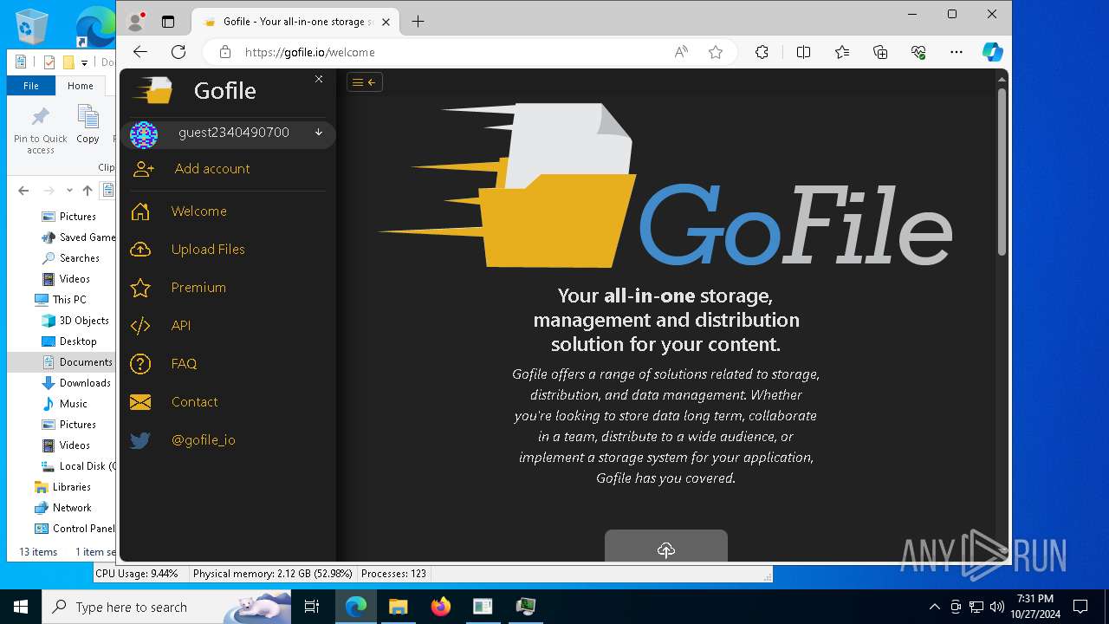Open Edge Settings and more menu
The image size is (1109, 624).
957,52
